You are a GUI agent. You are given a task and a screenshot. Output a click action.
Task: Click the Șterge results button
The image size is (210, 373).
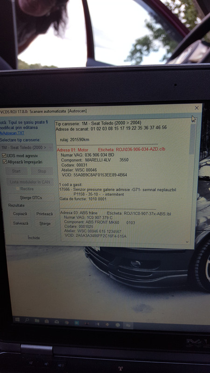[45, 224]
